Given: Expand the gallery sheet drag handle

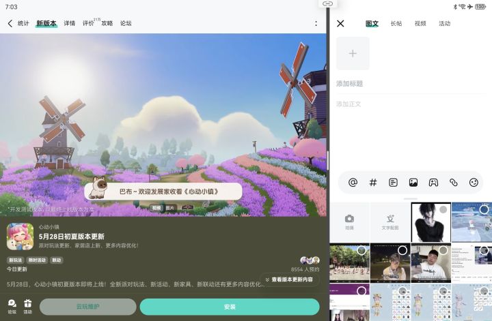Looking at the screenshot, I should pyautogui.click(x=411, y=199).
